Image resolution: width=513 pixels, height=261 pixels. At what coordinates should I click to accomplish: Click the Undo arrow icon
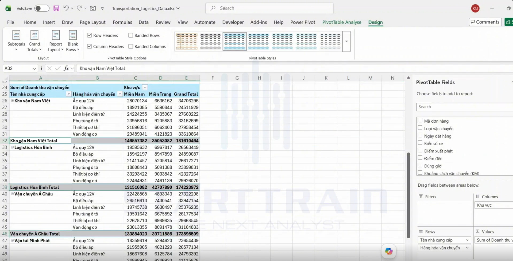(x=66, y=8)
